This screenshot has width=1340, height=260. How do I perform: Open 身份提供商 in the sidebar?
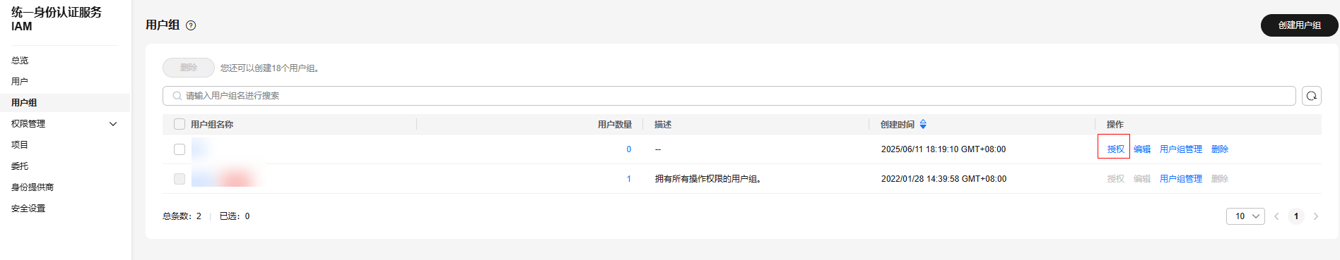33,187
